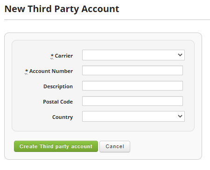This screenshot has height=170, width=210.
Task: Open the Country dropdown list
Action: pos(133,116)
